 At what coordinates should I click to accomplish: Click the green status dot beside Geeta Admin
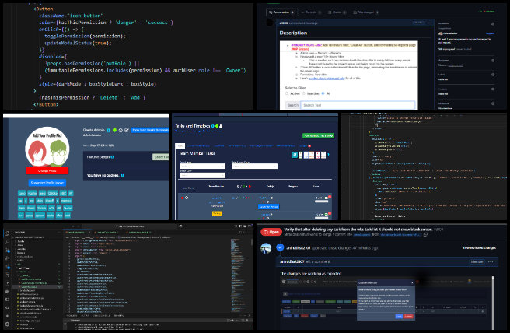pyautogui.click(x=114, y=130)
